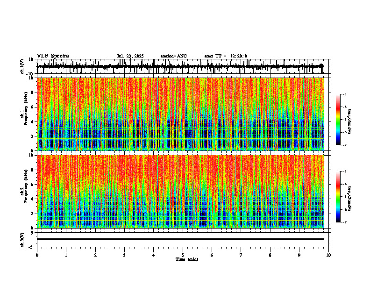
Task: Click time axis tick label 7
Action: [241, 255]
